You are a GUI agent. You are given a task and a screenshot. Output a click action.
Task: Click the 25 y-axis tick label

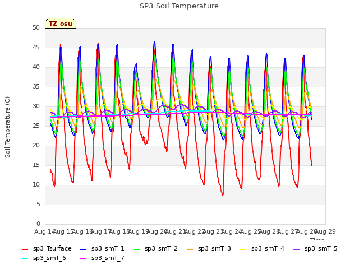pyautogui.click(x=36, y=126)
